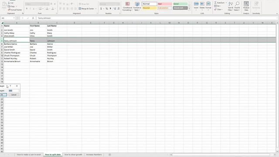This screenshot has height=157, width=279.
Task: Click the Fill Color bucket
Action: tap(47, 9)
